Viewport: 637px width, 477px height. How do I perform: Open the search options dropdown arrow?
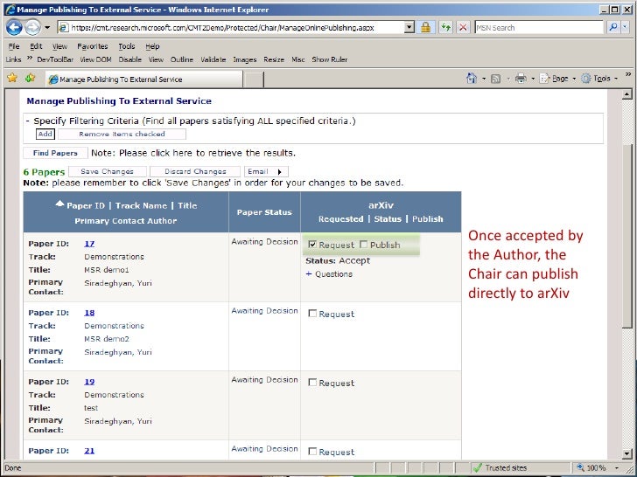[625, 27]
